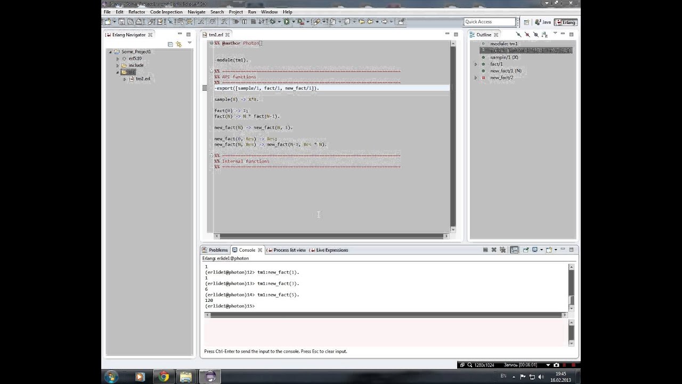The height and width of the screenshot is (384, 682).
Task: Click the Forward navigation arrow icon
Action: click(x=384, y=22)
